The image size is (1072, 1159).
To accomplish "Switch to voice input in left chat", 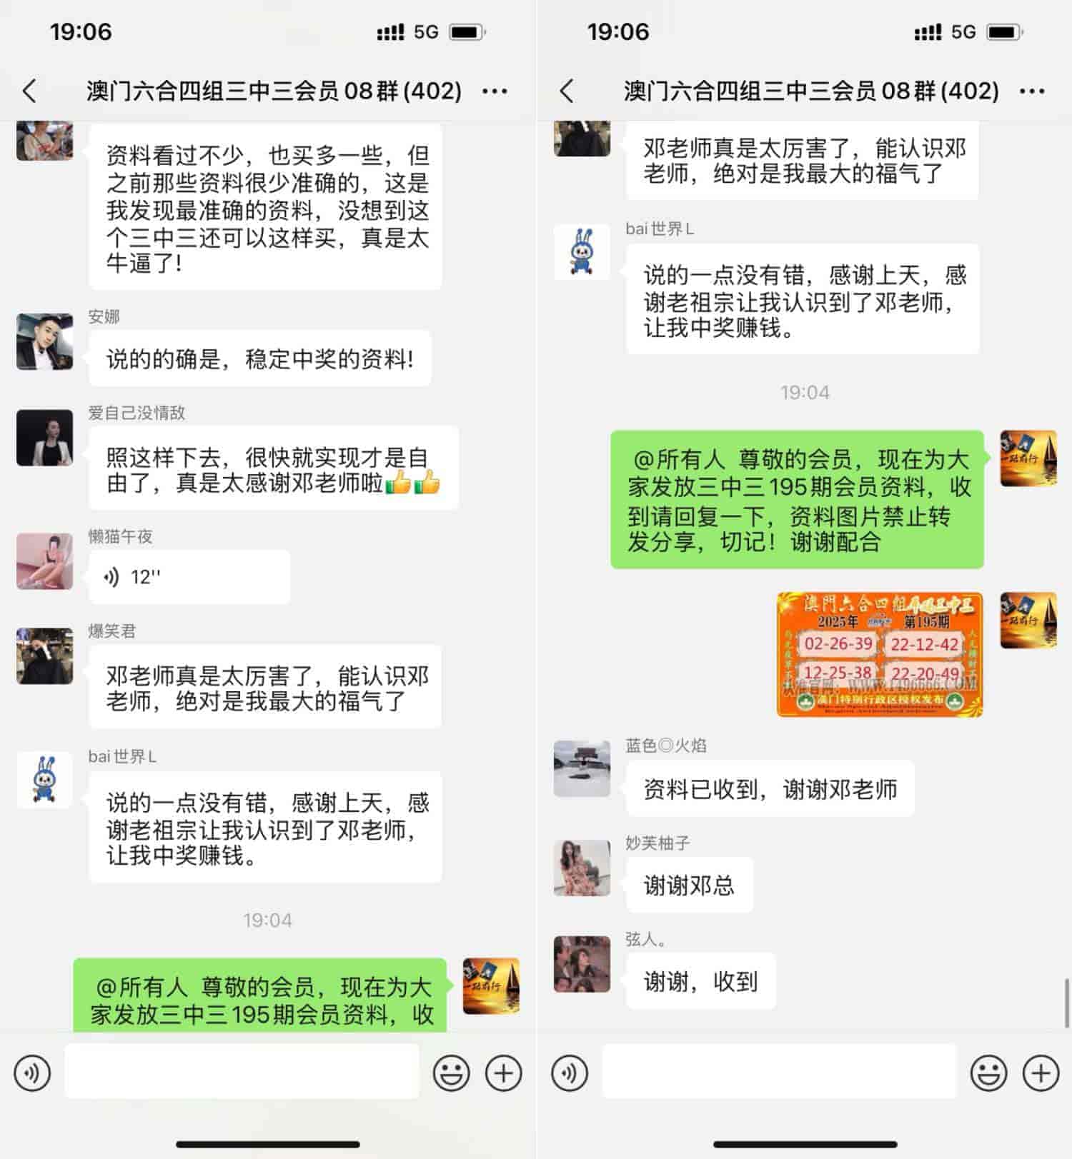I will 32,1073.
